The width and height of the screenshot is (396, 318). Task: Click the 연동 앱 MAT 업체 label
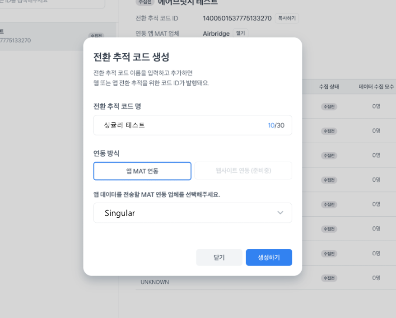158,33
